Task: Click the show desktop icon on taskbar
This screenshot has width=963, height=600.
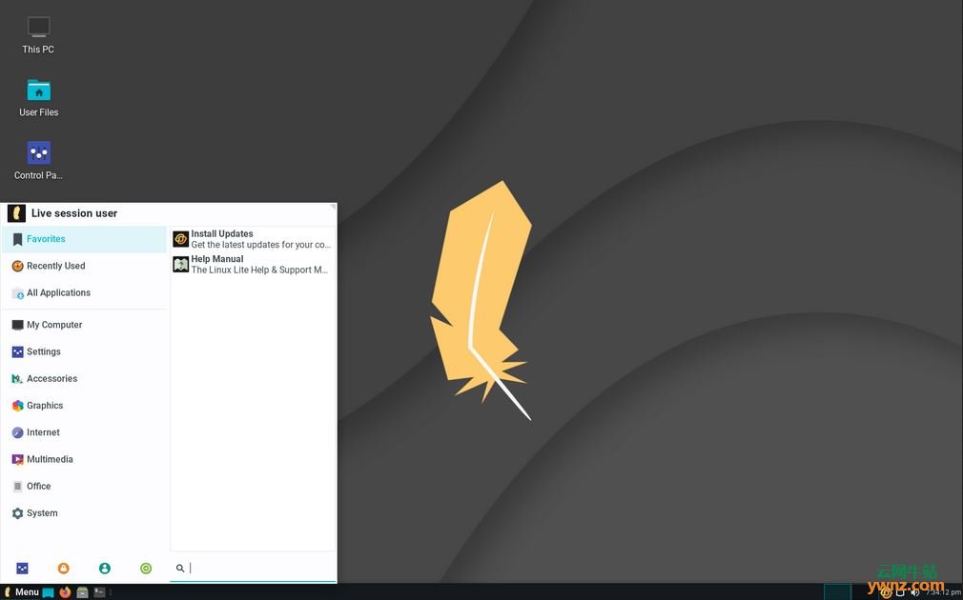Action: click(x=48, y=592)
